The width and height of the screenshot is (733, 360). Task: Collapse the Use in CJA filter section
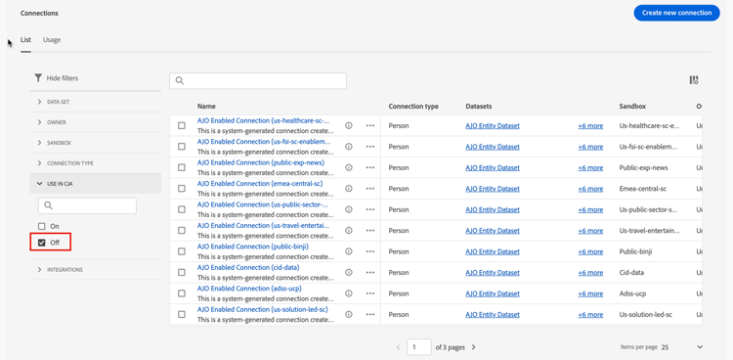pyautogui.click(x=96, y=184)
